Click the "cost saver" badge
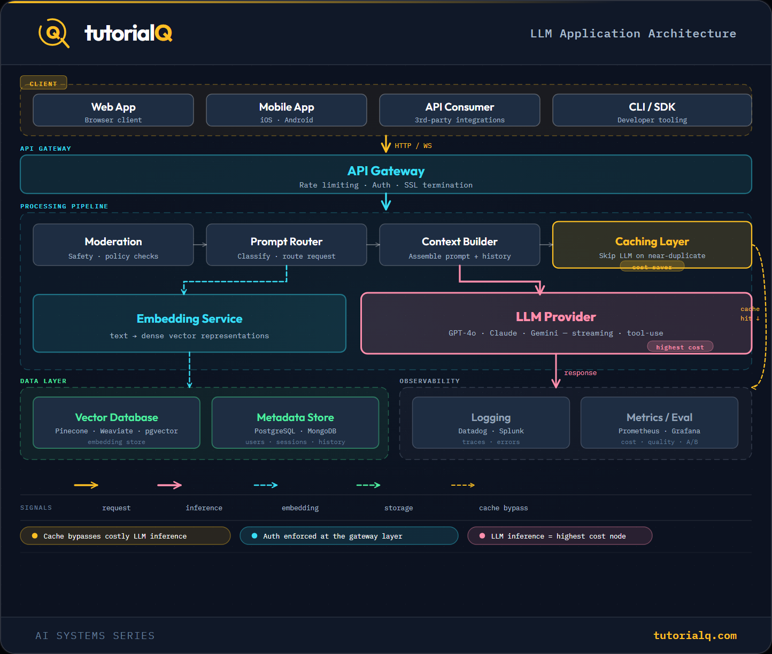The image size is (772, 654). point(652,267)
